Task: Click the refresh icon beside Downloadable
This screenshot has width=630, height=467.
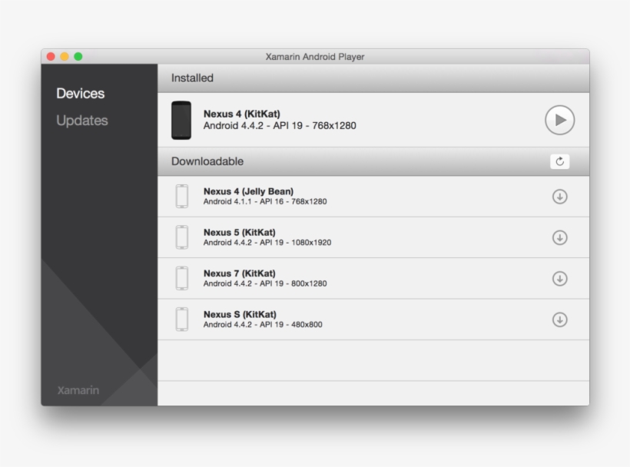Action: (559, 161)
